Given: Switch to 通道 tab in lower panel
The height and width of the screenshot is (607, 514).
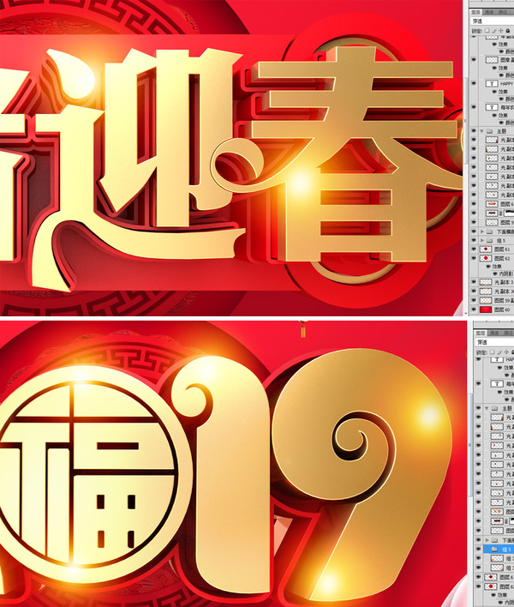Looking at the screenshot, I should point(494,334).
